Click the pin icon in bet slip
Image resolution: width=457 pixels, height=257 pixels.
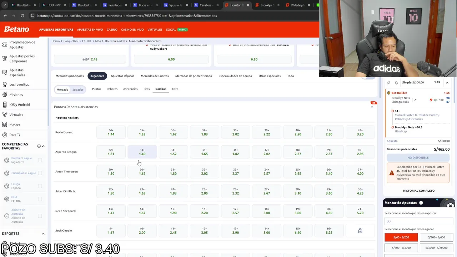[x=389, y=82]
